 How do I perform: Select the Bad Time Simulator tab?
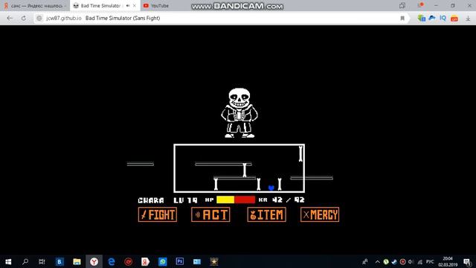click(x=100, y=6)
